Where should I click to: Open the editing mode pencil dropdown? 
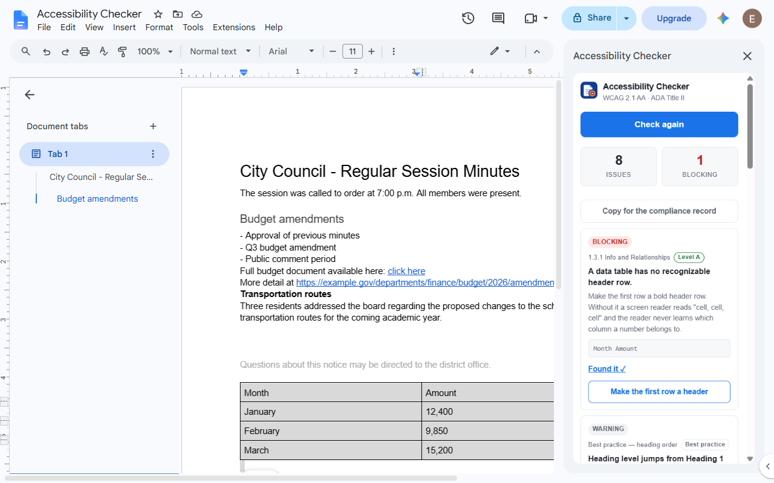500,51
